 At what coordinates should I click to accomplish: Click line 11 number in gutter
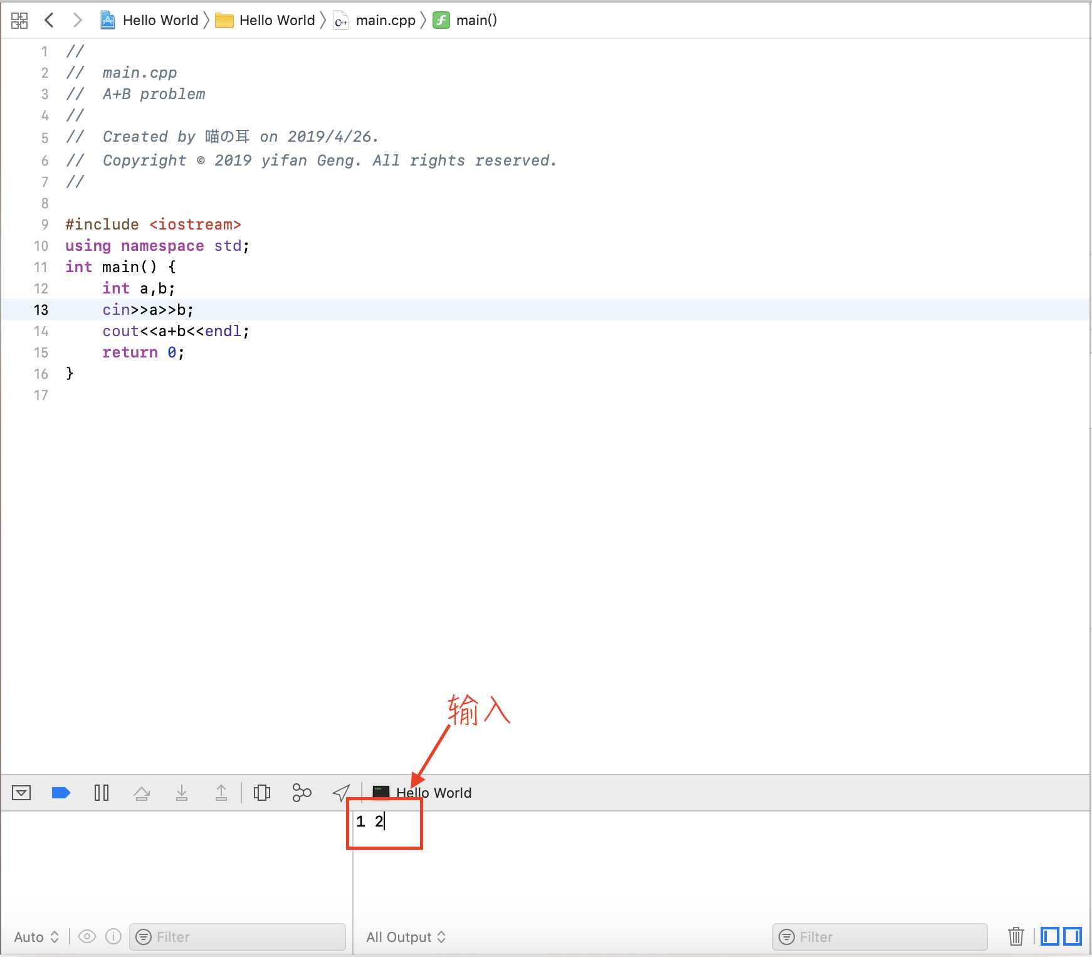pyautogui.click(x=41, y=267)
